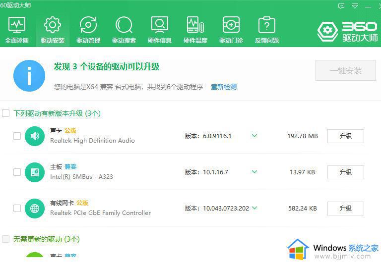The width and height of the screenshot is (381, 263).
Task: Click the 公版 tag next to 声卡
Action: pyautogui.click(x=70, y=131)
